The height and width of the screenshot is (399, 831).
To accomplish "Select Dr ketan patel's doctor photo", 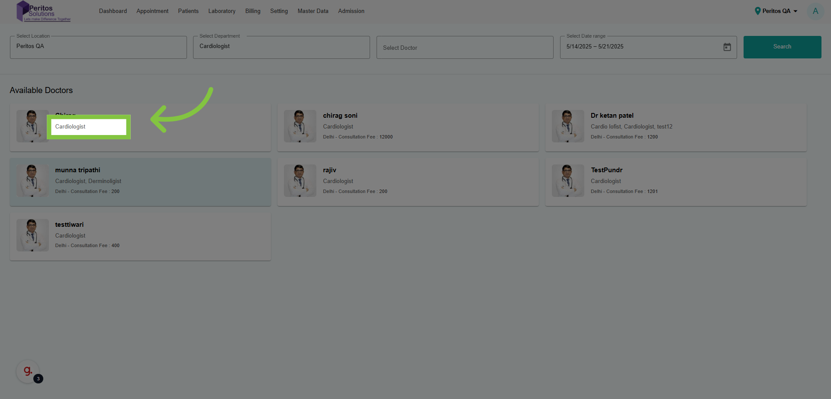I will tap(568, 126).
